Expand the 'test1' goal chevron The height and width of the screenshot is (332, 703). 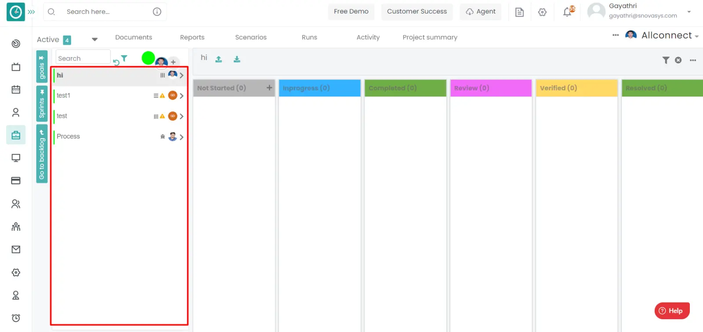click(181, 96)
